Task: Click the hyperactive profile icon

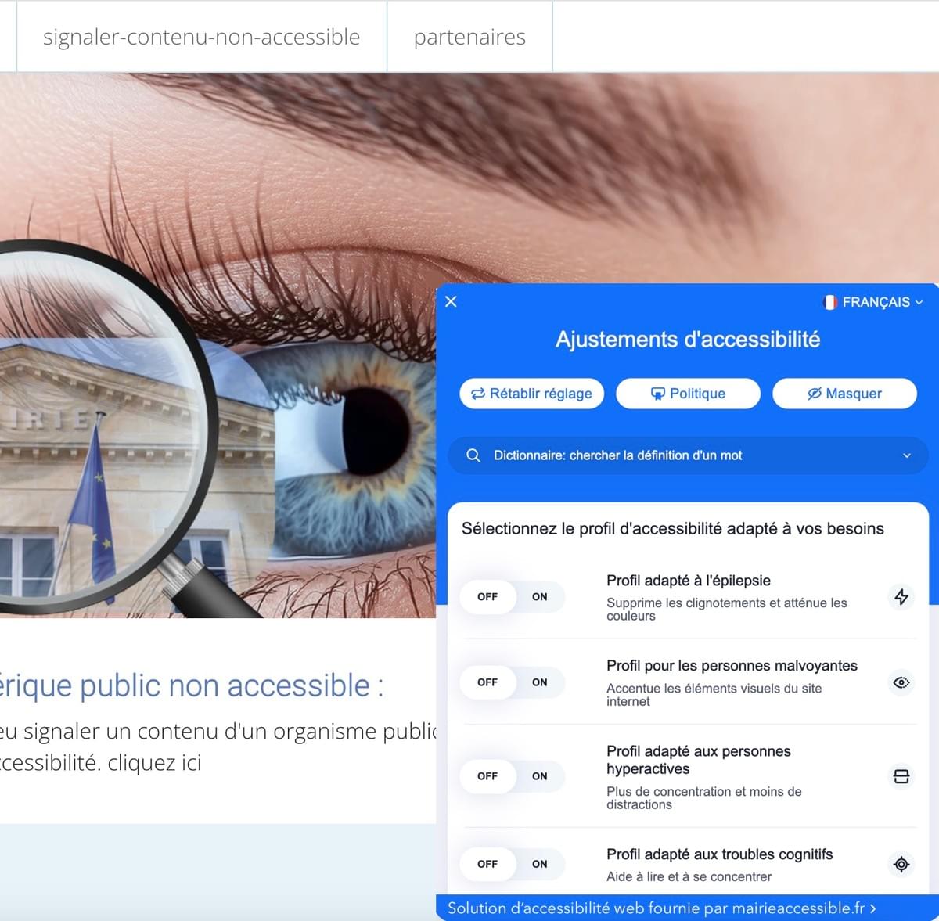Action: pyautogui.click(x=901, y=776)
